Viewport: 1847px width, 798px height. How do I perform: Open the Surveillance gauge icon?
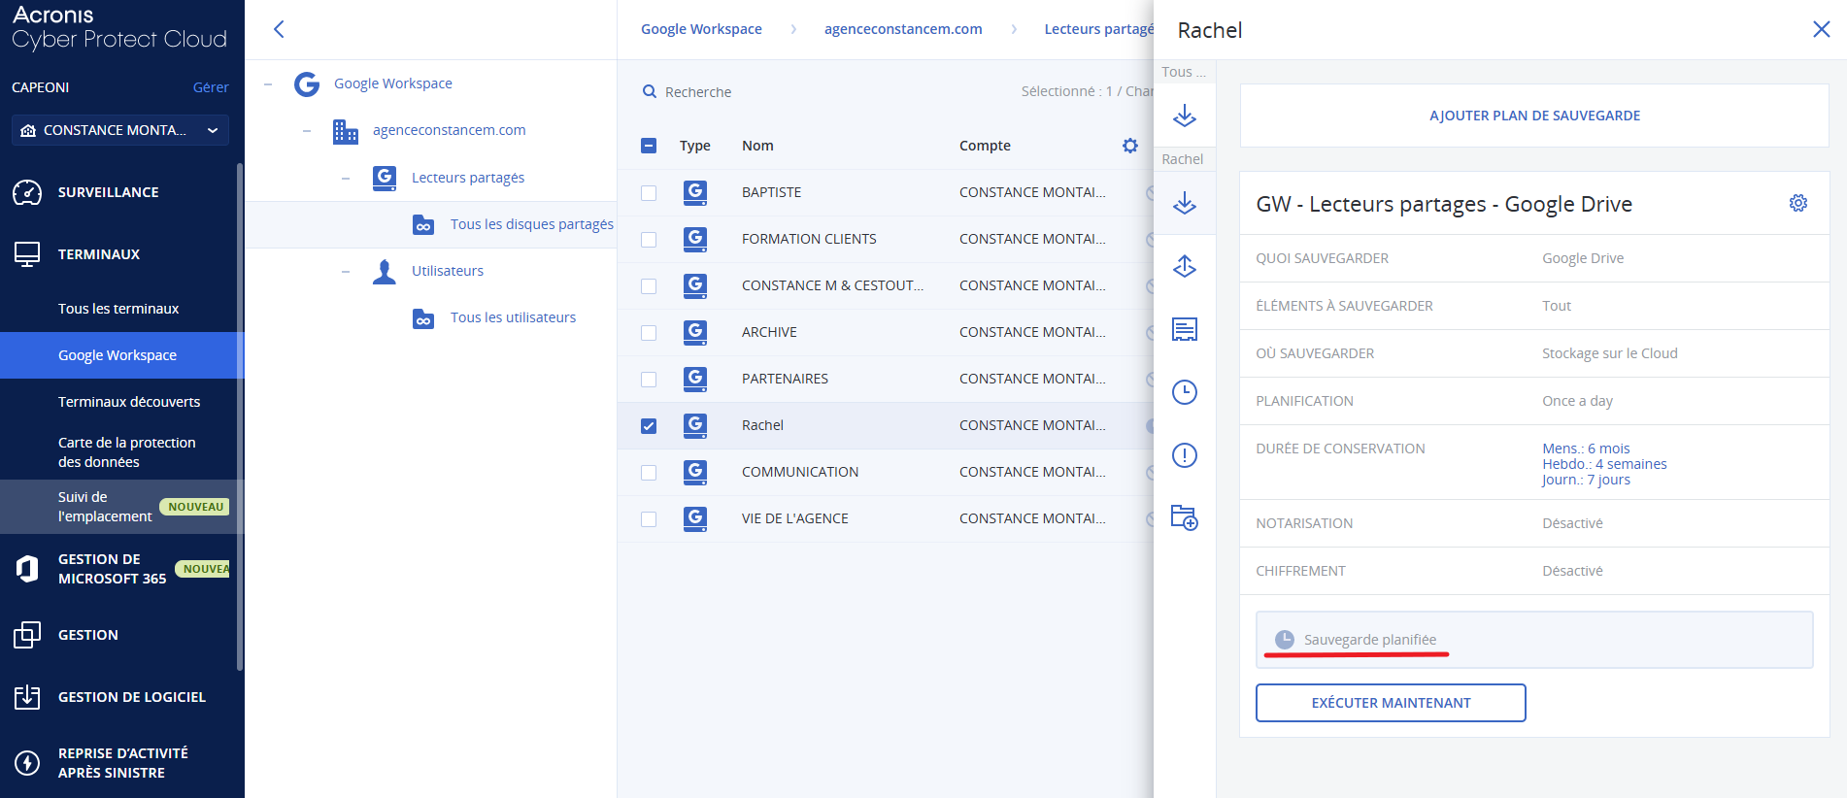[27, 192]
